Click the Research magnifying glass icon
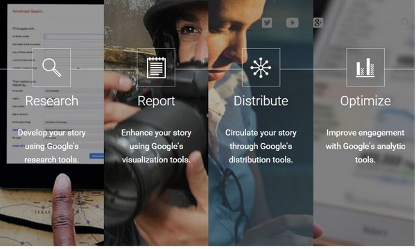Viewport: 416px width, 249px height. pyautogui.click(x=51, y=67)
